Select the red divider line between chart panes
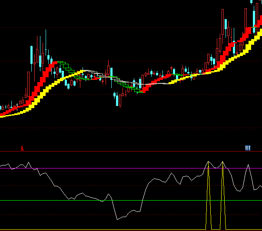The height and width of the screenshot is (231, 262). 130,151
